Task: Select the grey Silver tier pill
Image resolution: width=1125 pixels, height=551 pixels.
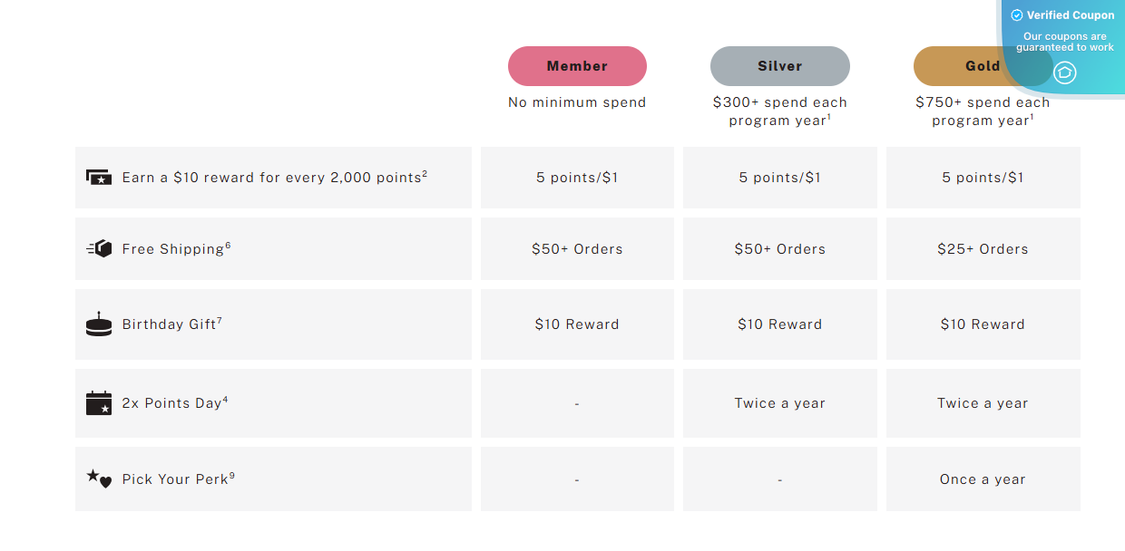Action: click(780, 66)
